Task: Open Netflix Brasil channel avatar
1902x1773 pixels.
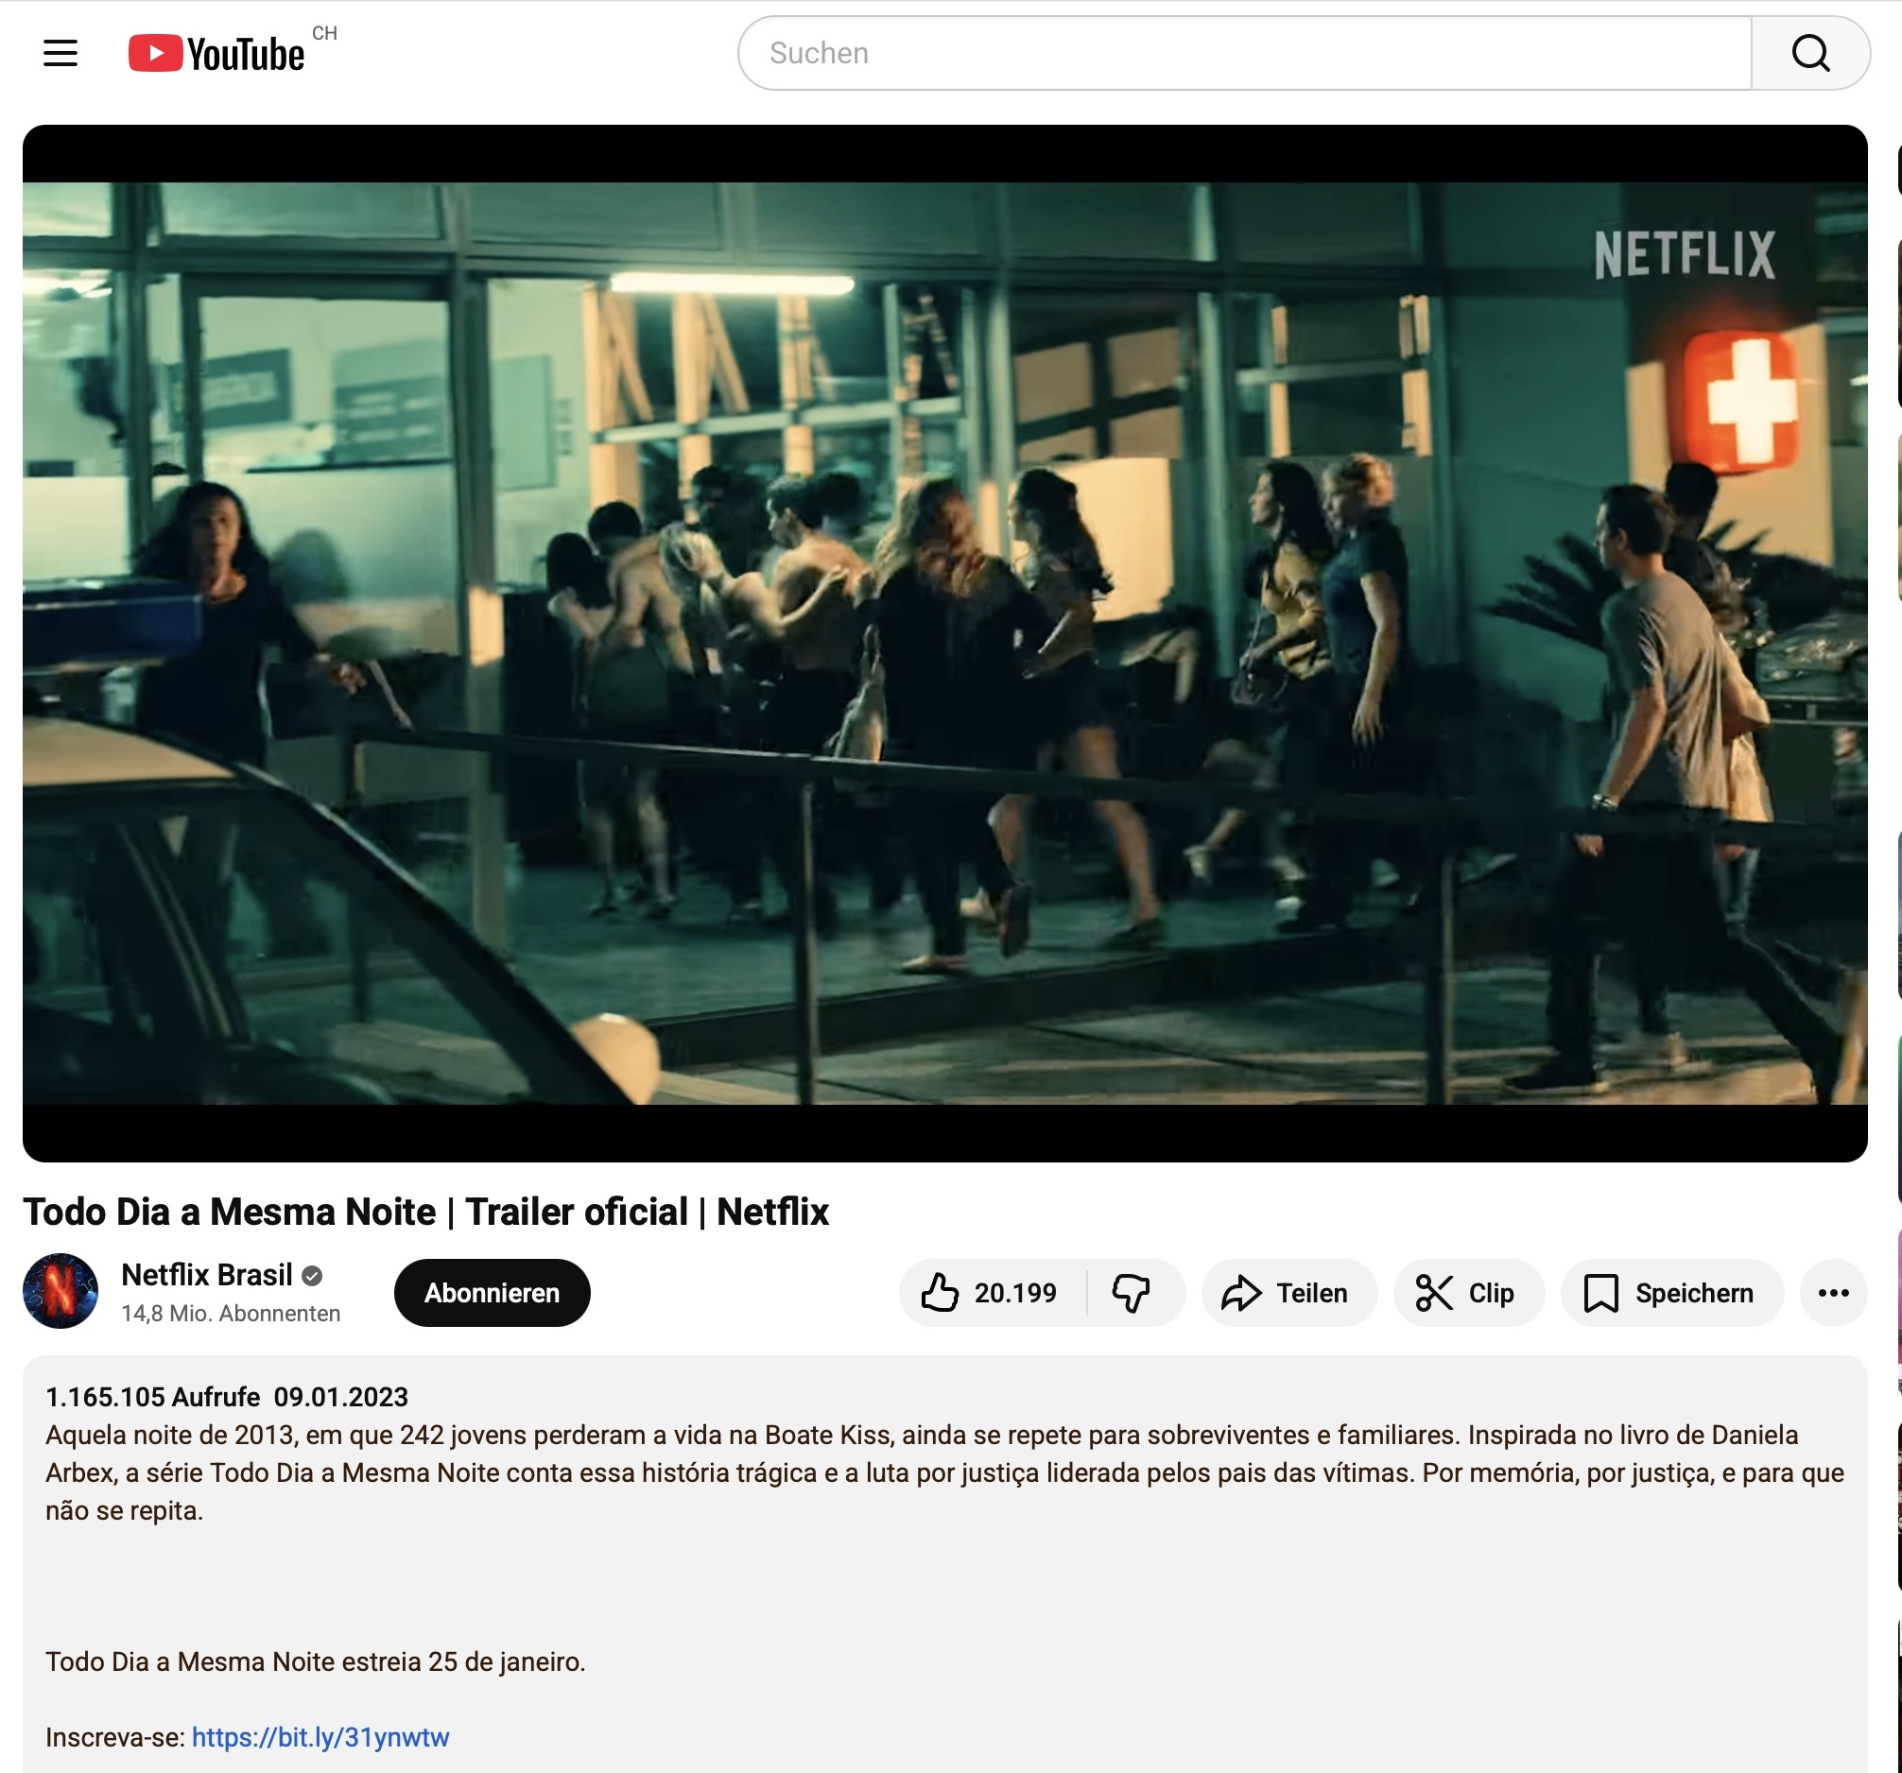Action: click(61, 1291)
